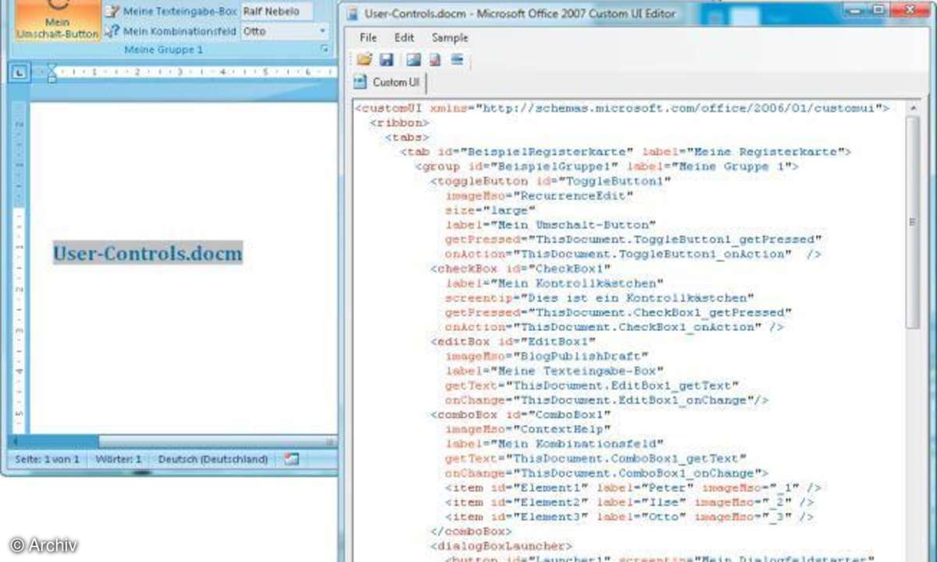Click the ComboBox1_getText line
This screenshot has width=937, height=562.
[596, 458]
